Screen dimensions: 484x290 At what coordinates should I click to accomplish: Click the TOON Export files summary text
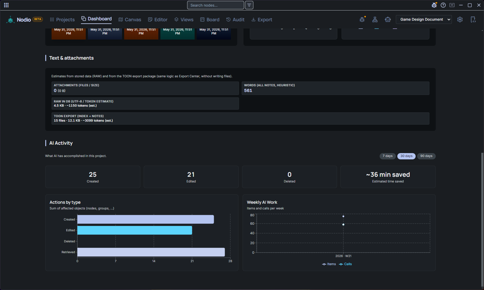click(83, 120)
